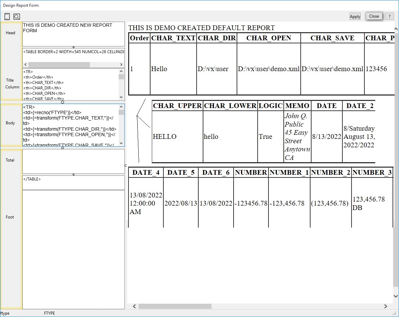The image size is (399, 317).
Task: Click the FTYPE label in status bar
Action: [x=49, y=313]
